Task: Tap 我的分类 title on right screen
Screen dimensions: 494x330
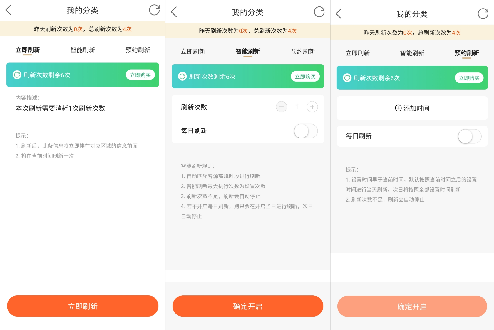Action: (x=412, y=14)
